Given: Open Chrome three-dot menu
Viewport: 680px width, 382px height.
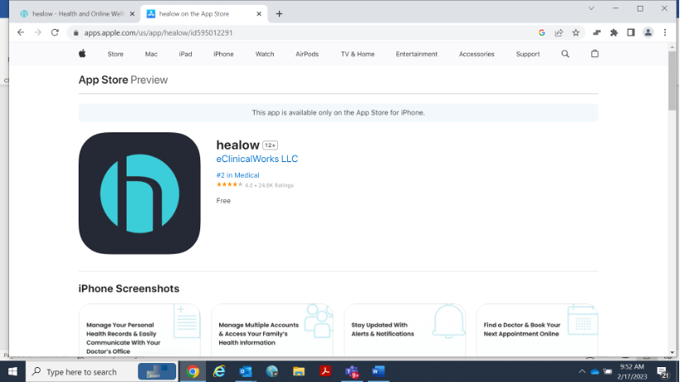Looking at the screenshot, I should click(x=665, y=32).
